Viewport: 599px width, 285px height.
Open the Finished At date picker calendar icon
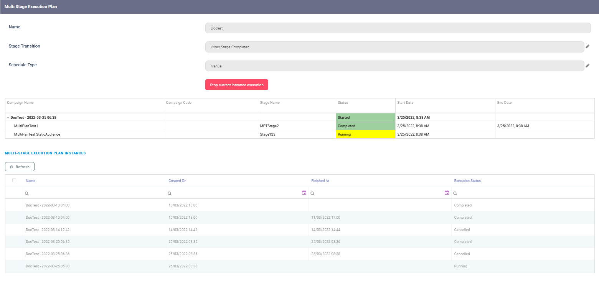447,193
